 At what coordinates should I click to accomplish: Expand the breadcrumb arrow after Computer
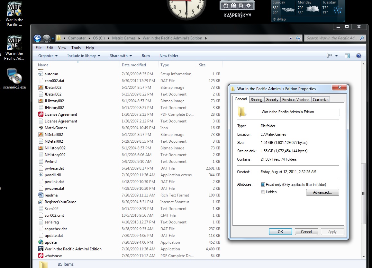point(89,38)
